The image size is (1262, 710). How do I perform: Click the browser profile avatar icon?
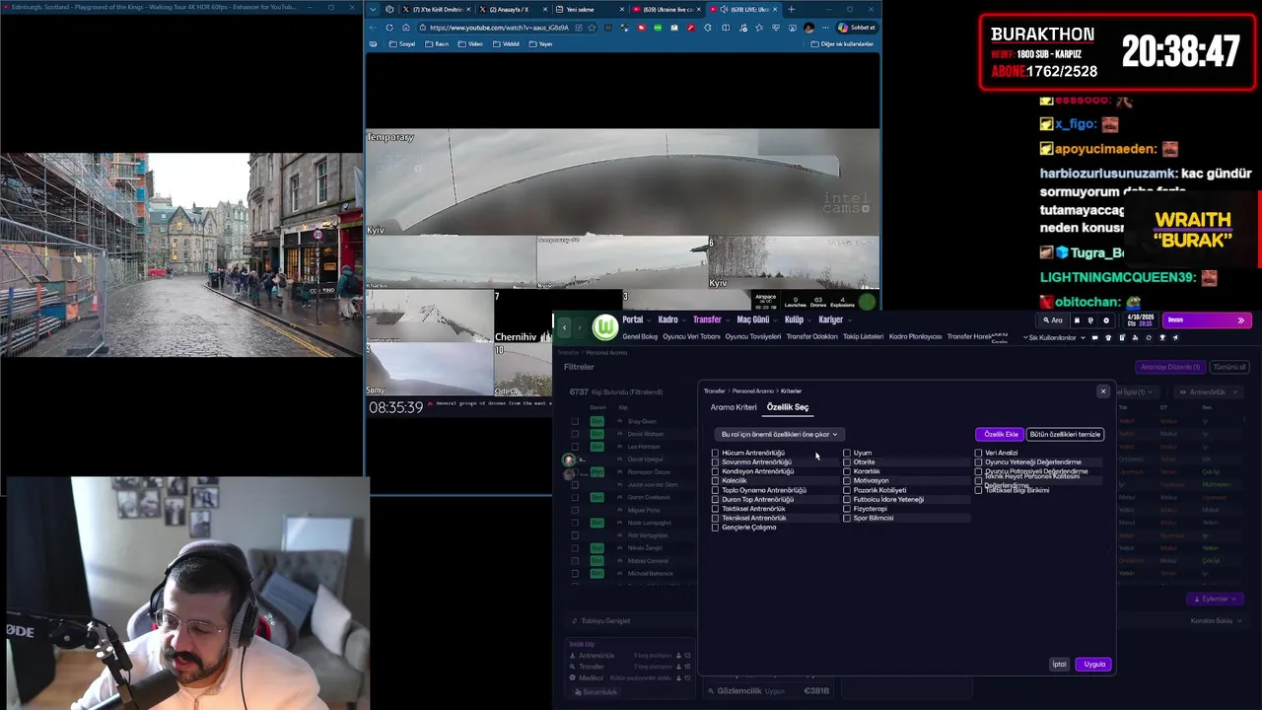tap(808, 28)
